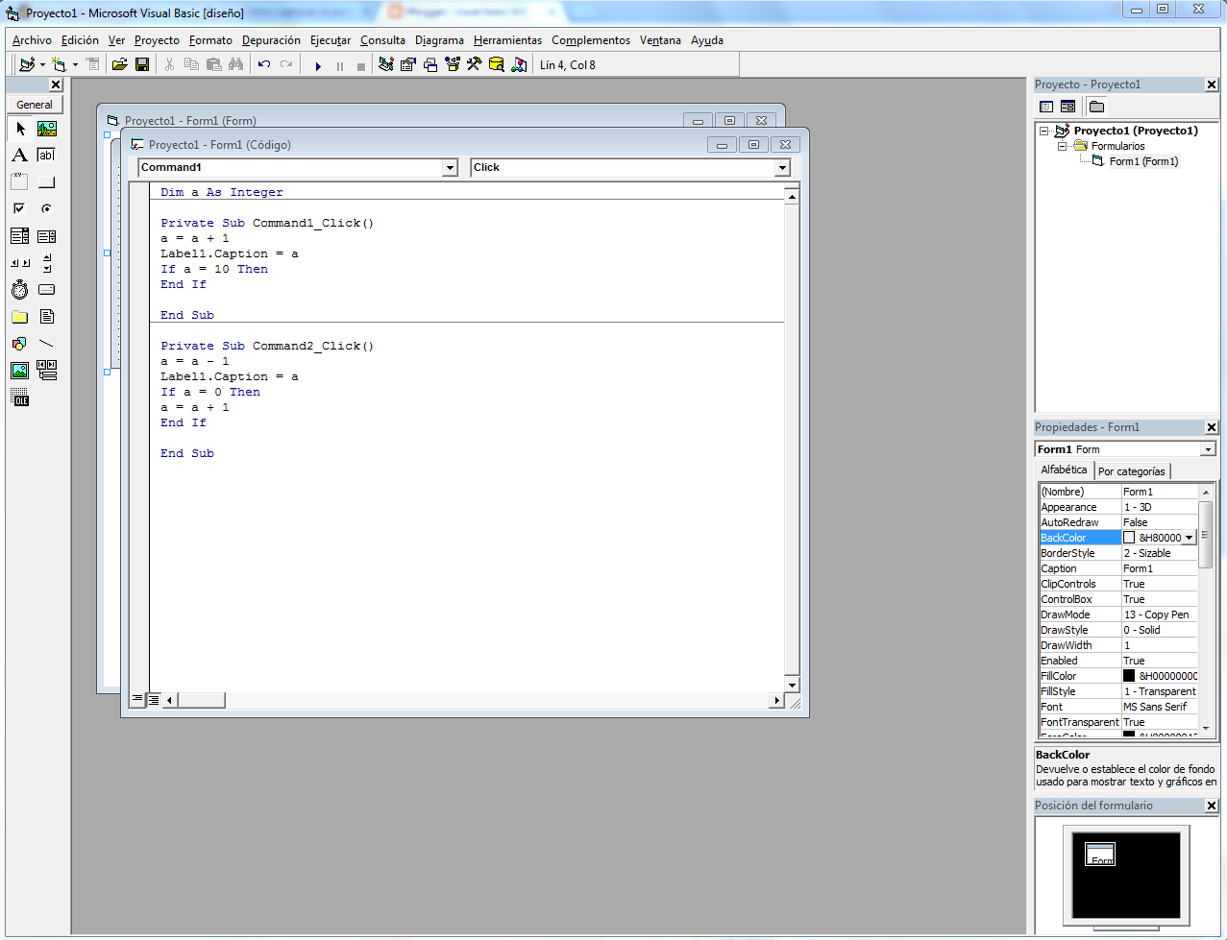Open the Command1 object dropdown in code window
Viewport: 1227px width, 940px height.
(x=449, y=166)
